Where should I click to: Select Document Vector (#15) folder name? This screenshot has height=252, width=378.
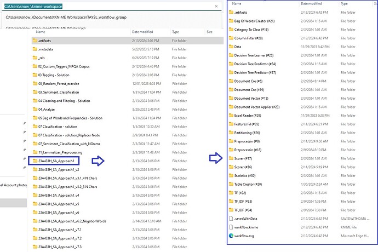click(251, 99)
